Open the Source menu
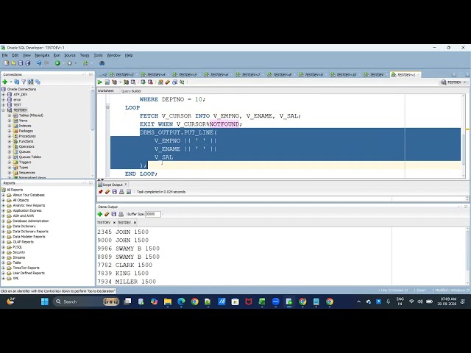471x353 pixels. [70, 55]
